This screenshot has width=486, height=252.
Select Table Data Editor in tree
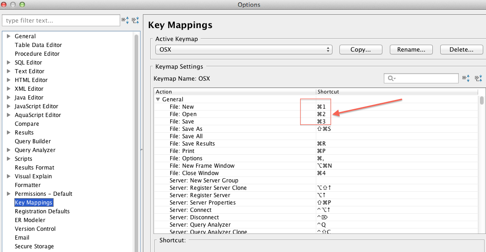tap(38, 45)
